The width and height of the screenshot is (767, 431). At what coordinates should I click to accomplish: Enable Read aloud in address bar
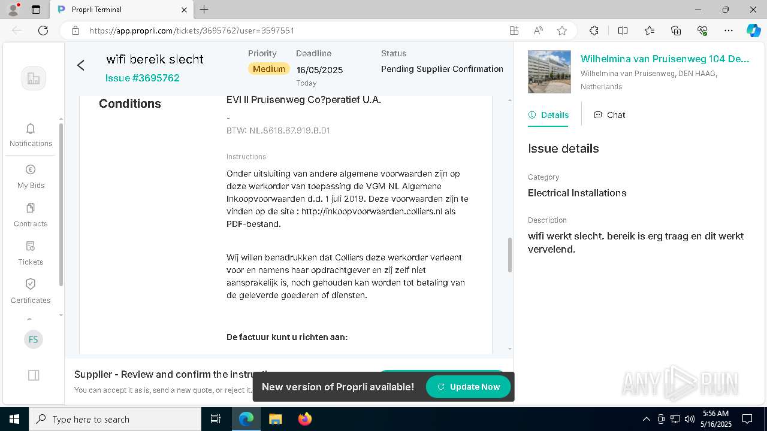point(538,31)
